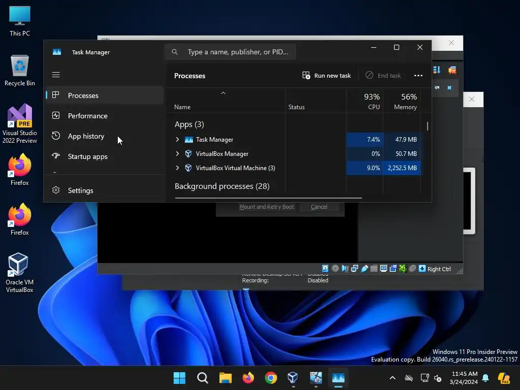This screenshot has width=520, height=390.
Task: Click the VM optical disk status icon
Action: point(335,269)
